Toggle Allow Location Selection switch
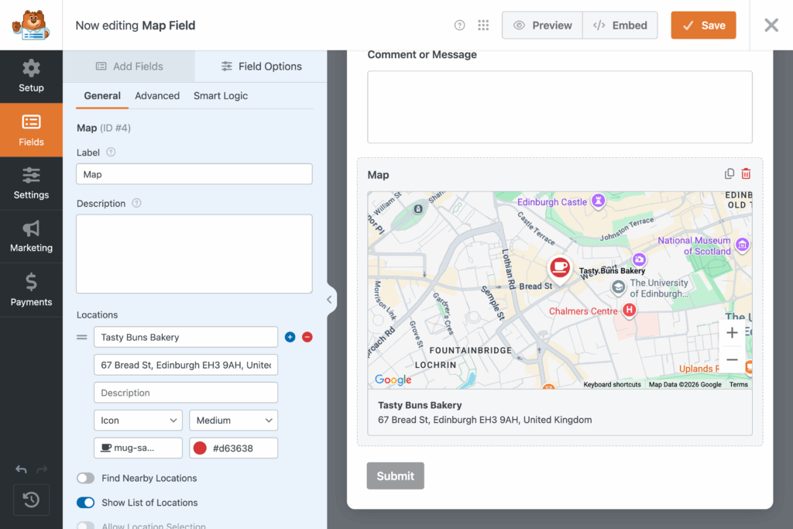The height and width of the screenshot is (529, 793). [86, 526]
